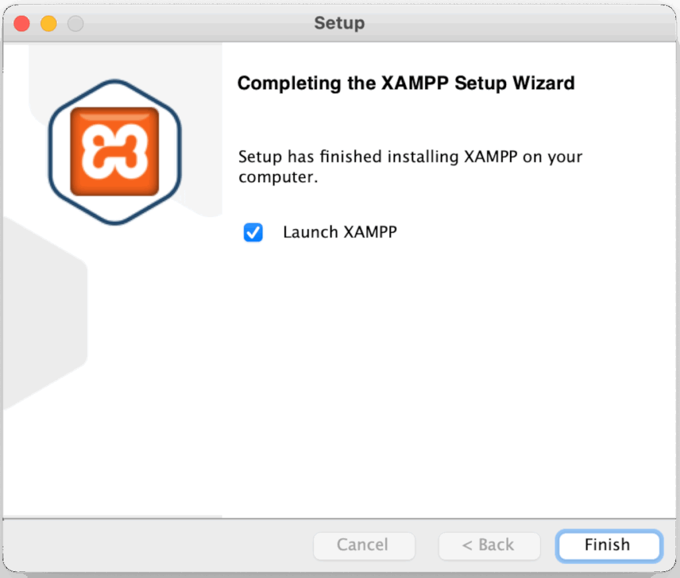Click the white area right of the wizard heading
Screen dimensions: 680x578
(x=624, y=84)
